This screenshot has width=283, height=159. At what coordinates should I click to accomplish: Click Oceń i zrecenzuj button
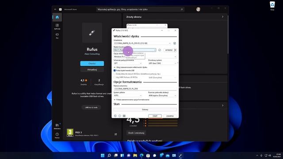pyautogui.click(x=136, y=133)
